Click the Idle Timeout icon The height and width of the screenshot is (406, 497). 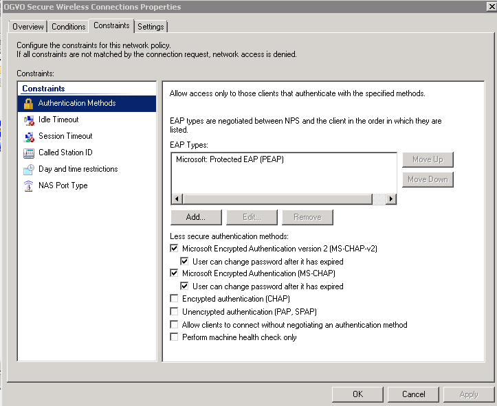coord(28,120)
